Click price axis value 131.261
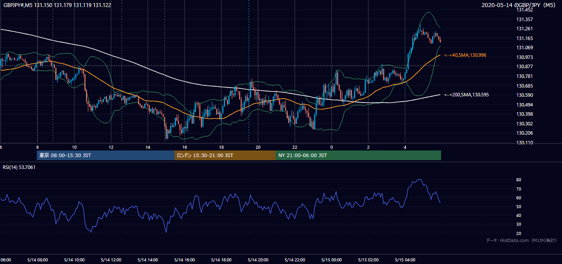 click(x=524, y=29)
